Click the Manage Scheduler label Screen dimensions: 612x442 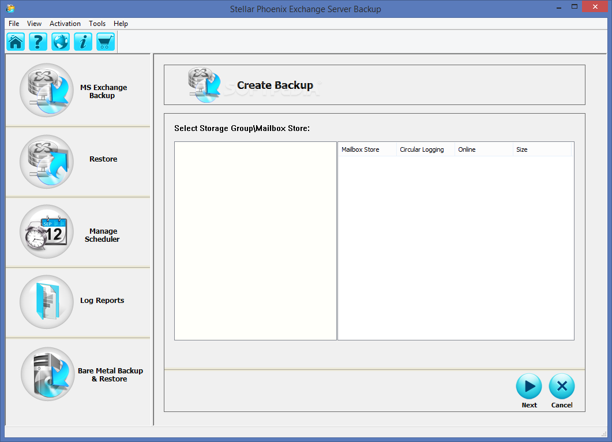tap(102, 235)
